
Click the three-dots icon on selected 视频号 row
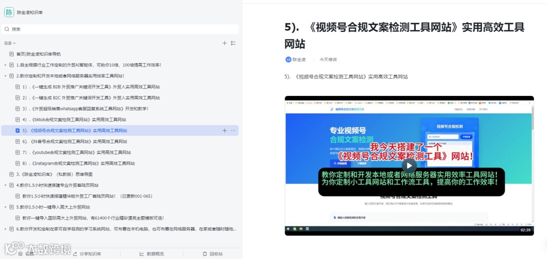pyautogui.click(x=233, y=131)
